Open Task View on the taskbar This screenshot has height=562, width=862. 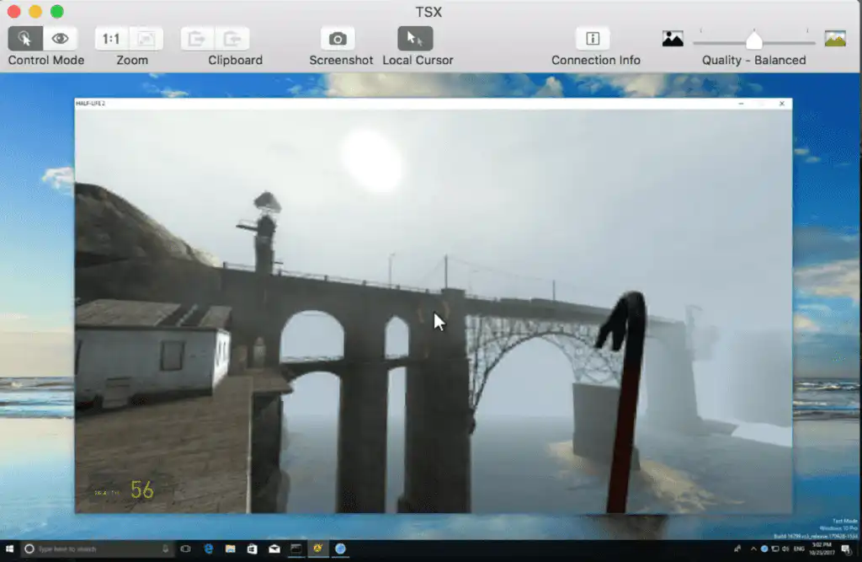point(186,549)
